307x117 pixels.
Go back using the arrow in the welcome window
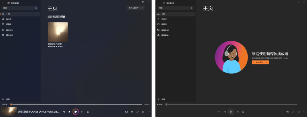point(158,3)
